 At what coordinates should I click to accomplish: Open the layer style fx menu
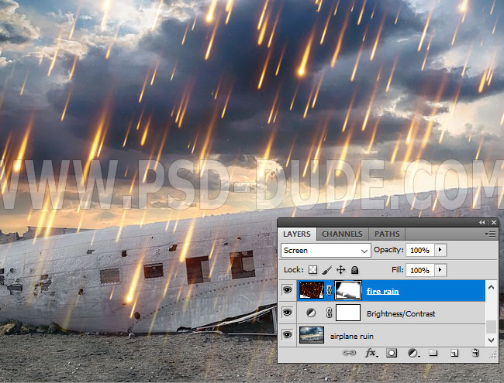tap(371, 353)
